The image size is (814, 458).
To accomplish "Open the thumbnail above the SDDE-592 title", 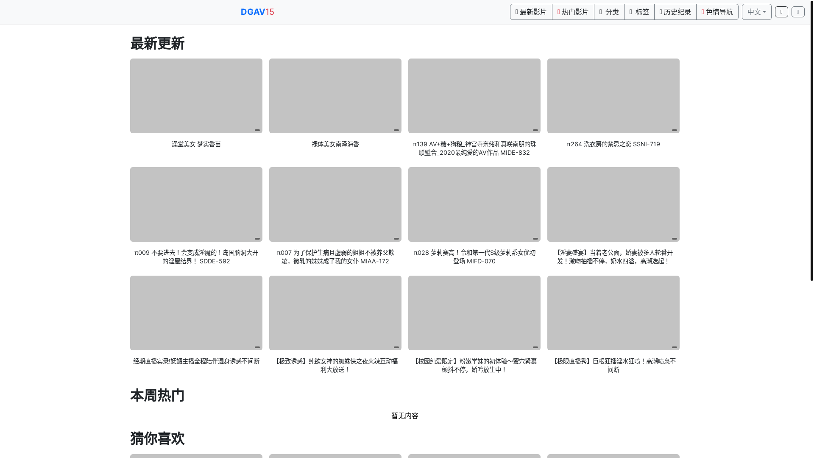I will [196, 204].
